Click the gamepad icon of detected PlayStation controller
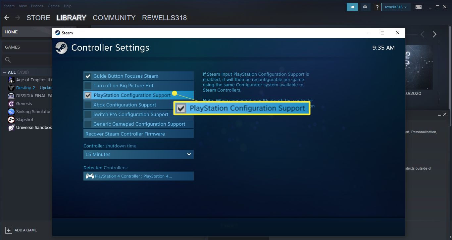The height and width of the screenshot is (240, 452). (89, 176)
